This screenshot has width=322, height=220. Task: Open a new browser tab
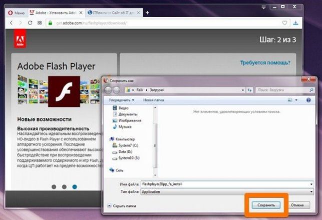[x=147, y=13]
